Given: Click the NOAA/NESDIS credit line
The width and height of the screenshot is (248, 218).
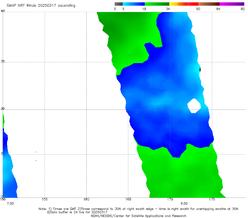Looking at the screenshot, I should pos(138,216).
